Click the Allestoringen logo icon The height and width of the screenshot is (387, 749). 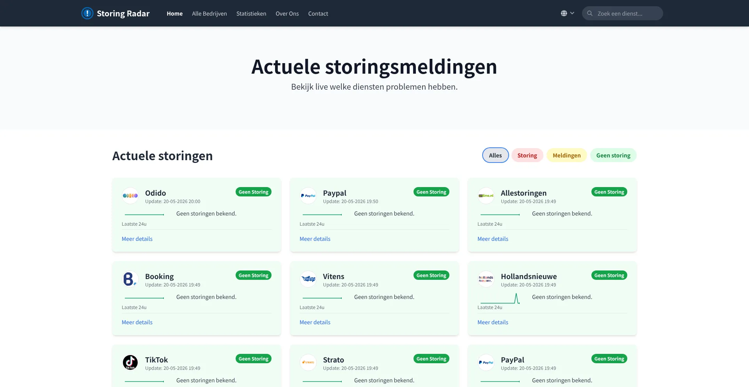tap(486, 196)
